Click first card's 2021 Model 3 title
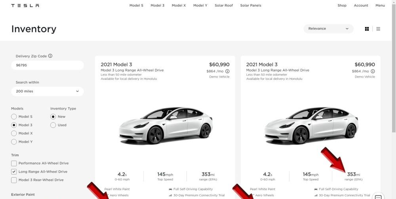 pyautogui.click(x=116, y=64)
